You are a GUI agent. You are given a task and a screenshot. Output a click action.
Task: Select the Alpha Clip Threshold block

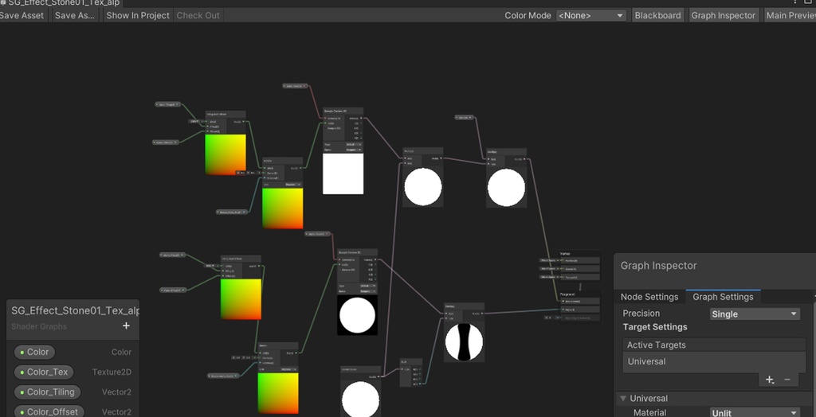pos(580,318)
